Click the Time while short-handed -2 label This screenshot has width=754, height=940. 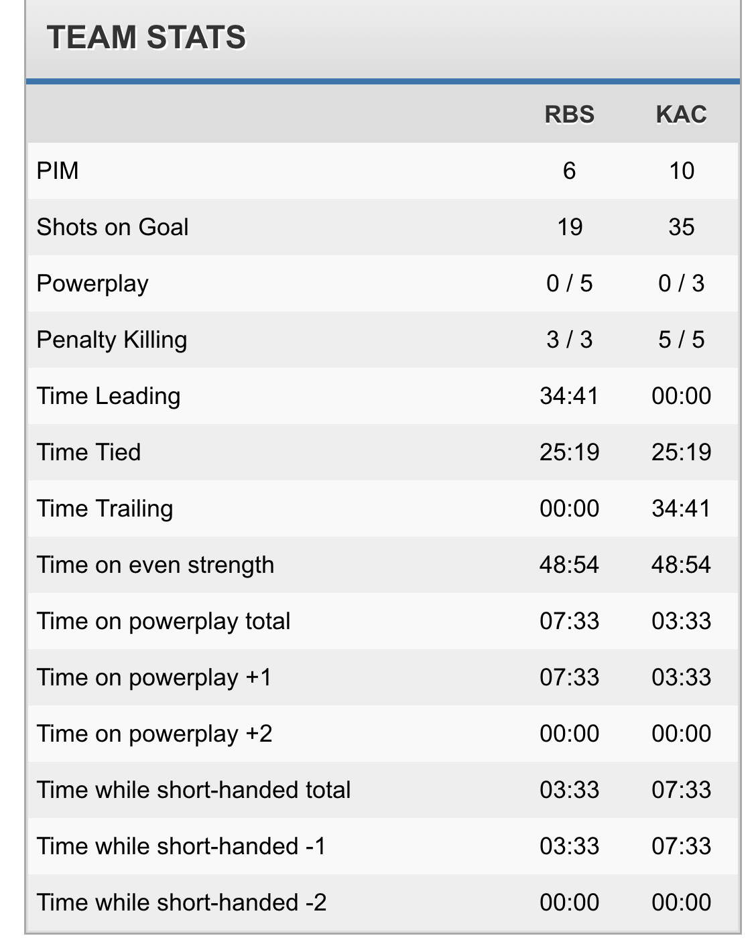[x=182, y=902]
